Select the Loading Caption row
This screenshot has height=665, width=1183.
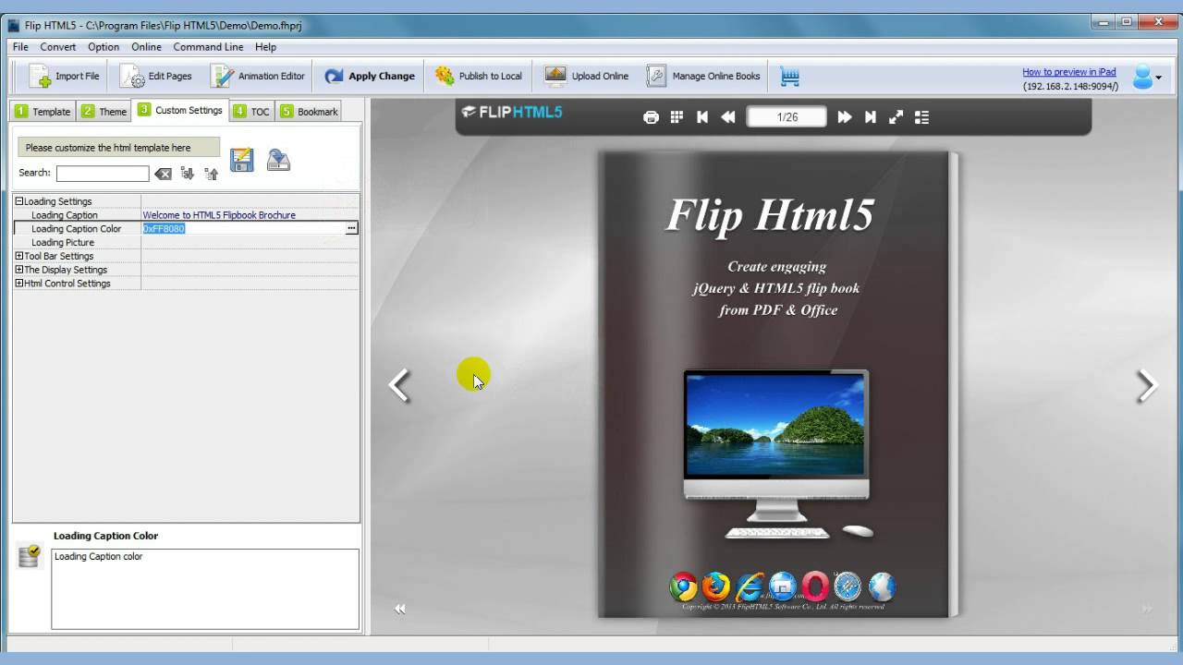pos(186,214)
